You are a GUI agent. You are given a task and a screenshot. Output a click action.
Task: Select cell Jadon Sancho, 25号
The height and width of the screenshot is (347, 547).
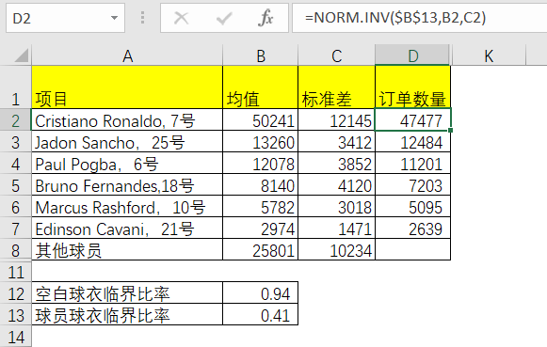[127, 141]
